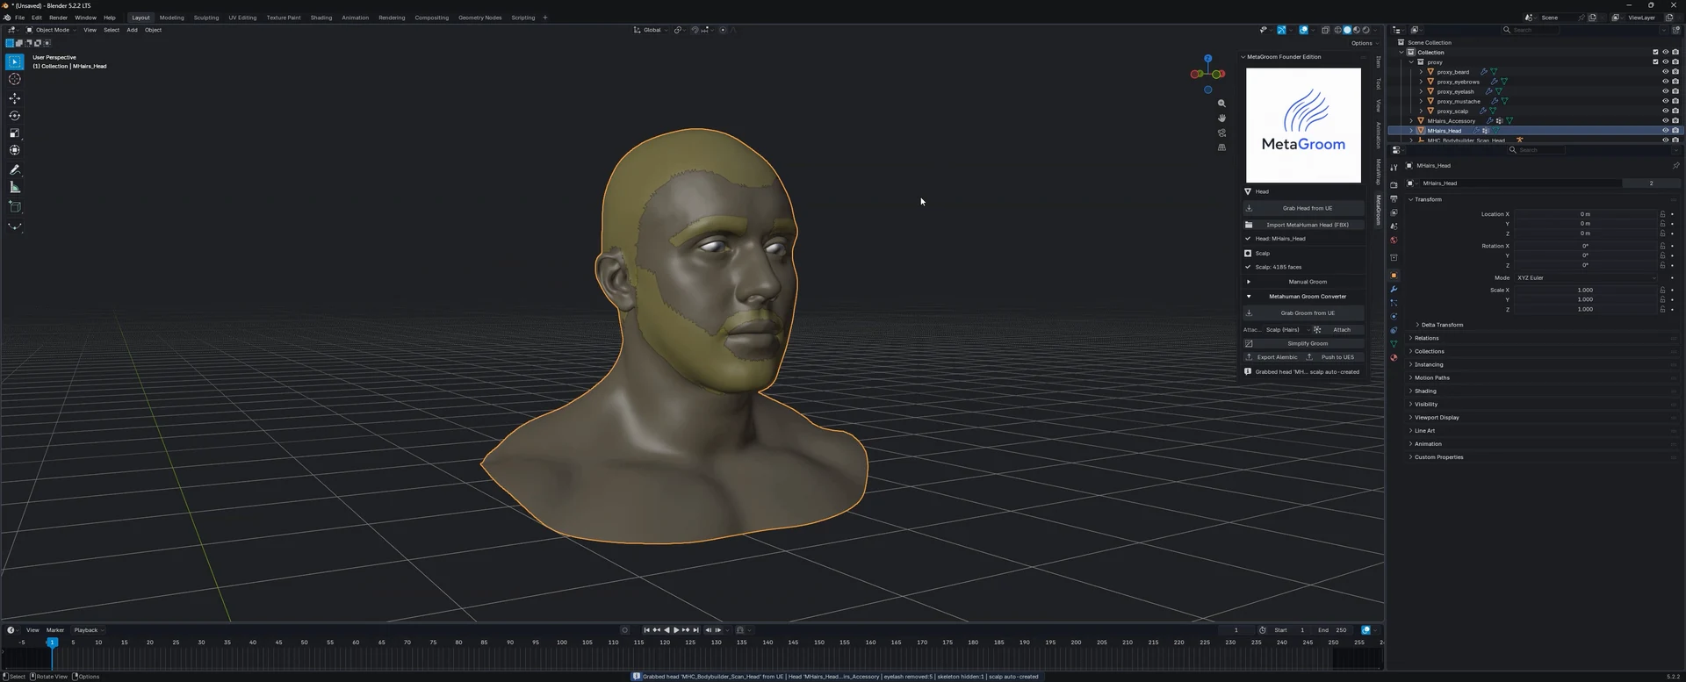Open the MetaGroom sidebar tab
The image size is (1686, 682).
(1378, 211)
